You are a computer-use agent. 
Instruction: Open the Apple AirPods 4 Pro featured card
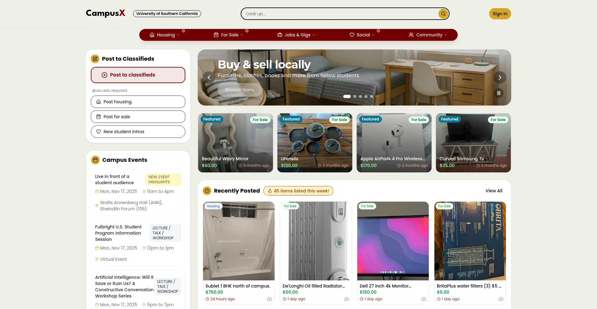coord(394,143)
